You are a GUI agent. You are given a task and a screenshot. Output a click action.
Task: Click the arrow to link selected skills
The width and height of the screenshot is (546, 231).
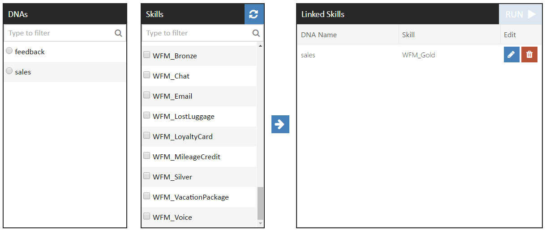pos(280,124)
